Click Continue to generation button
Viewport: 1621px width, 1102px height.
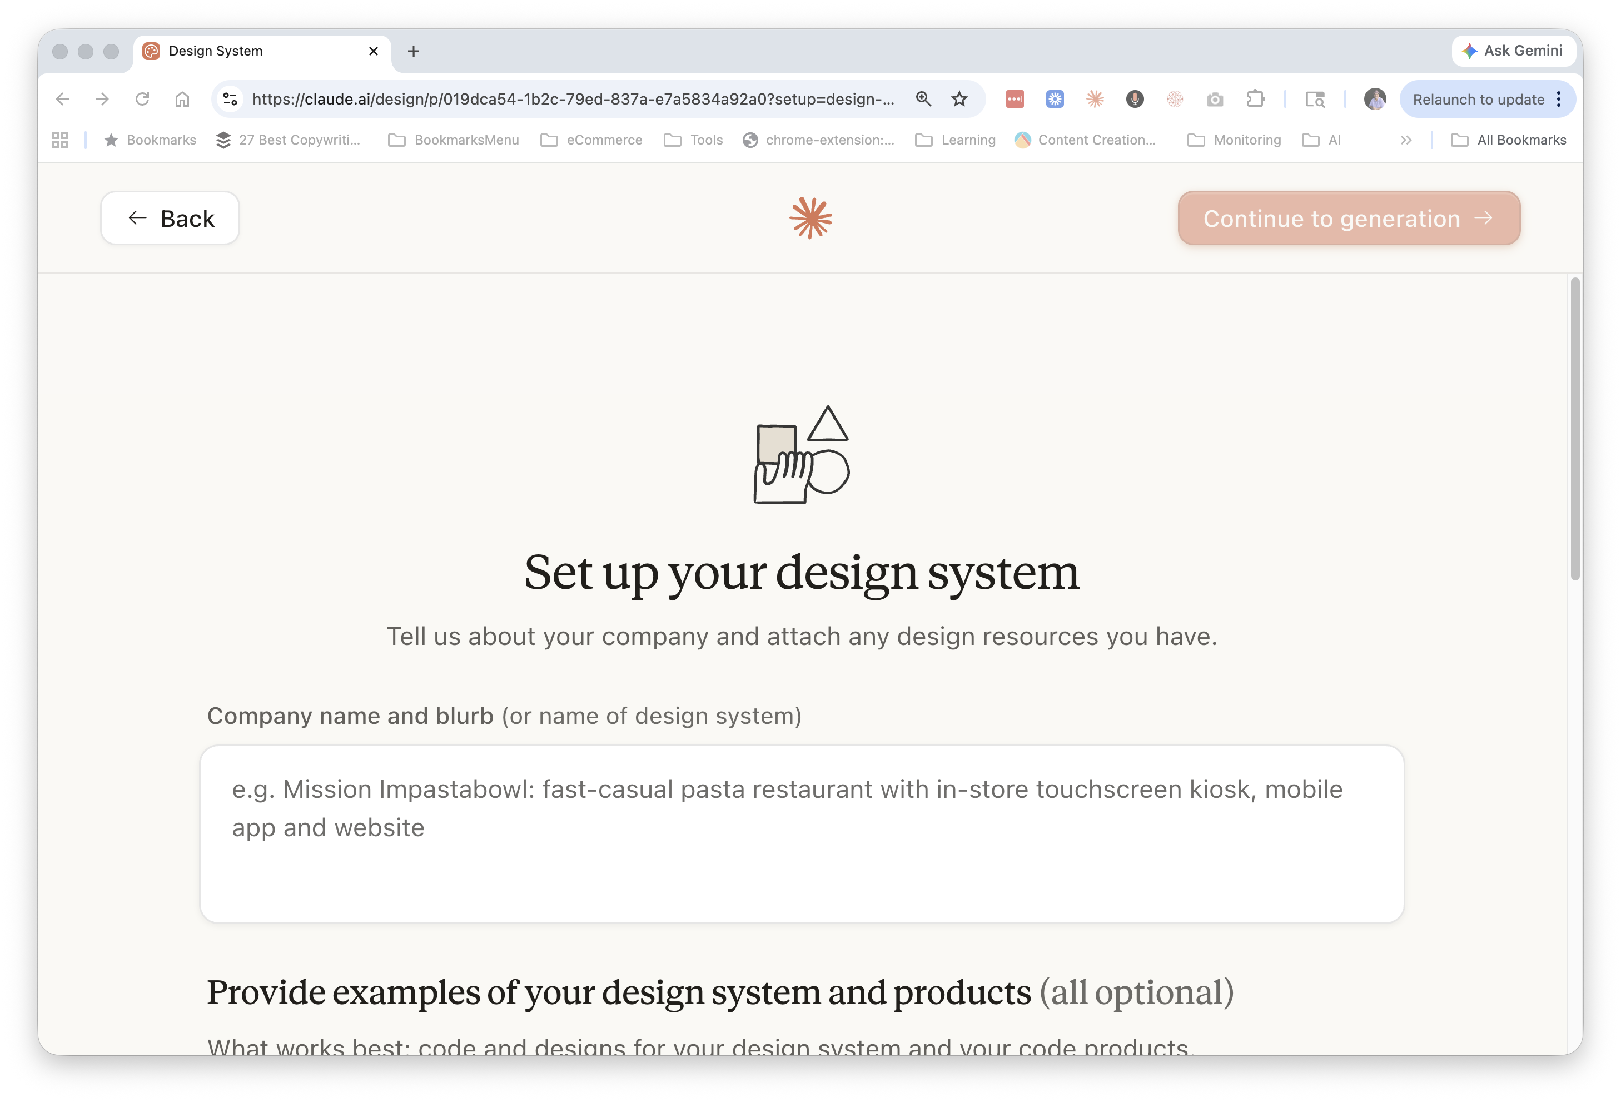pyautogui.click(x=1348, y=219)
